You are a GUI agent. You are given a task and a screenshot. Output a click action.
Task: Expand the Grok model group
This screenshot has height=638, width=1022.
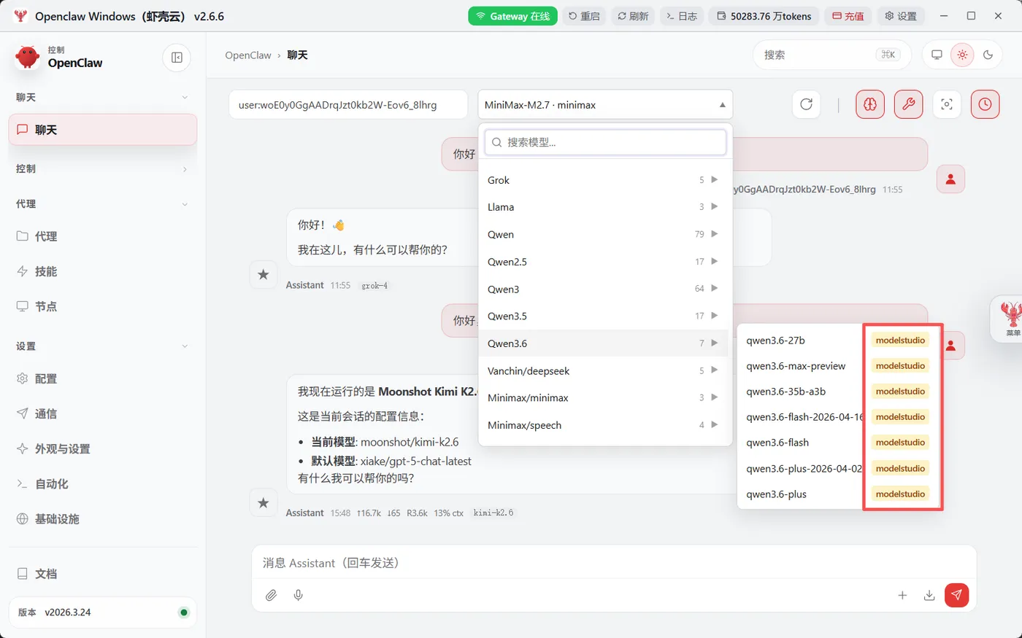point(604,180)
